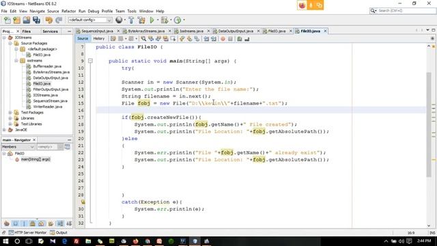Open the Tools menu
This screenshot has height=246, width=437.
(132, 11)
